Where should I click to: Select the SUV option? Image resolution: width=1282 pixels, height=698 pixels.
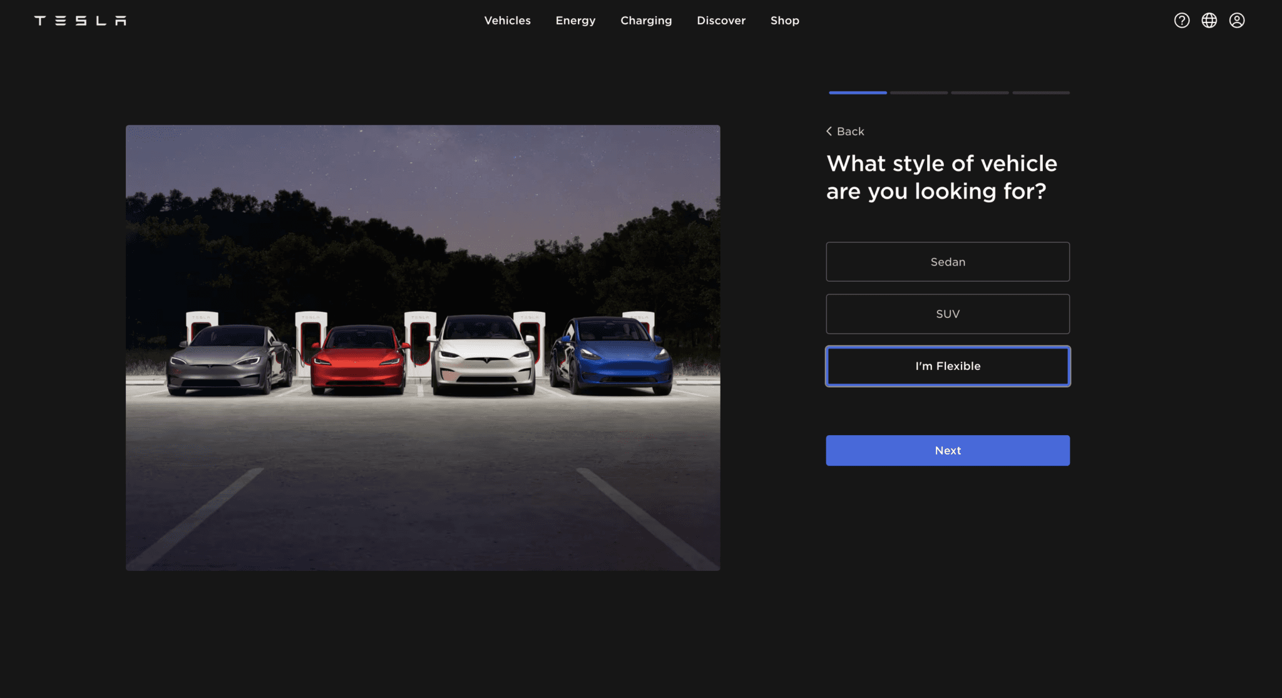[947, 314]
